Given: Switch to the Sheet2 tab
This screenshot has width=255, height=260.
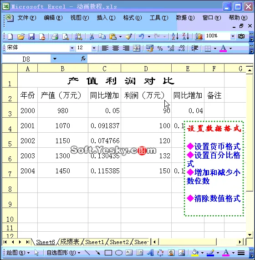Looking at the screenshot, I should (x=119, y=242).
